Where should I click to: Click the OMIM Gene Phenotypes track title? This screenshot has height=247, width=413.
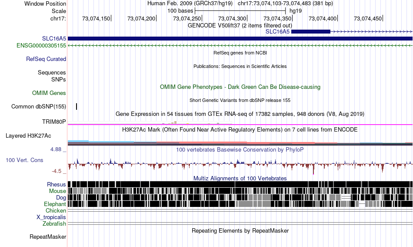tap(240, 87)
